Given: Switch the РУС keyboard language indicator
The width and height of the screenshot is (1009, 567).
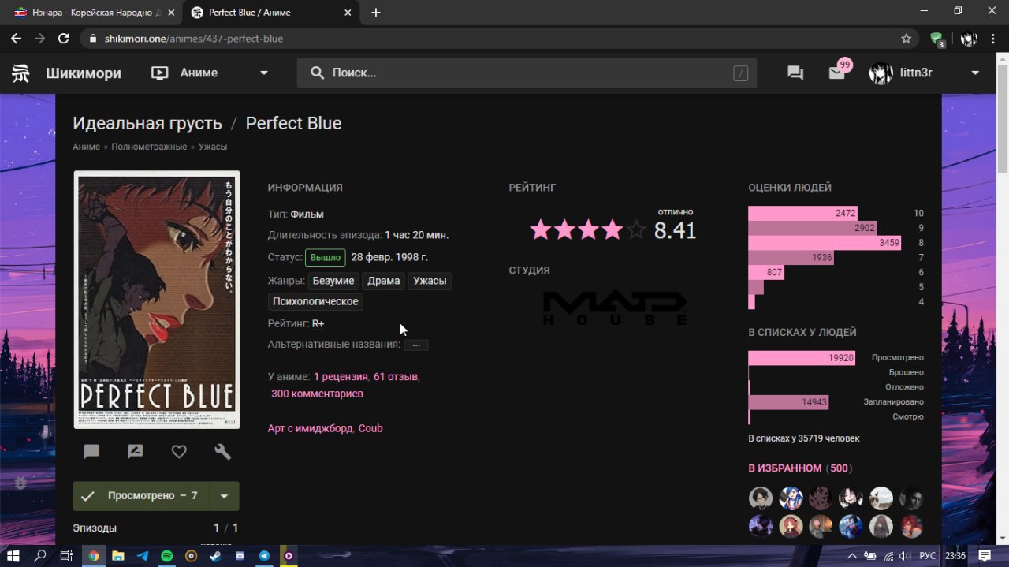Looking at the screenshot, I should pyautogui.click(x=927, y=556).
